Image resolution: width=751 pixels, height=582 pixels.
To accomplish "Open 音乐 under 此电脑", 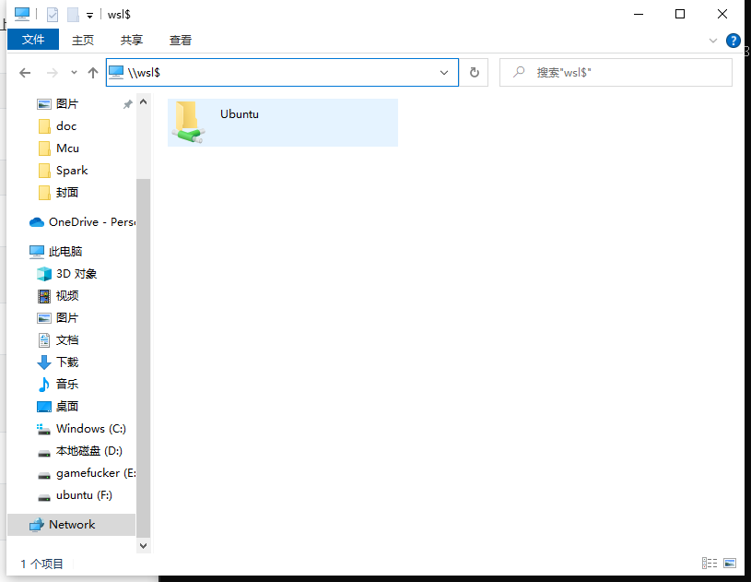I will click(67, 384).
